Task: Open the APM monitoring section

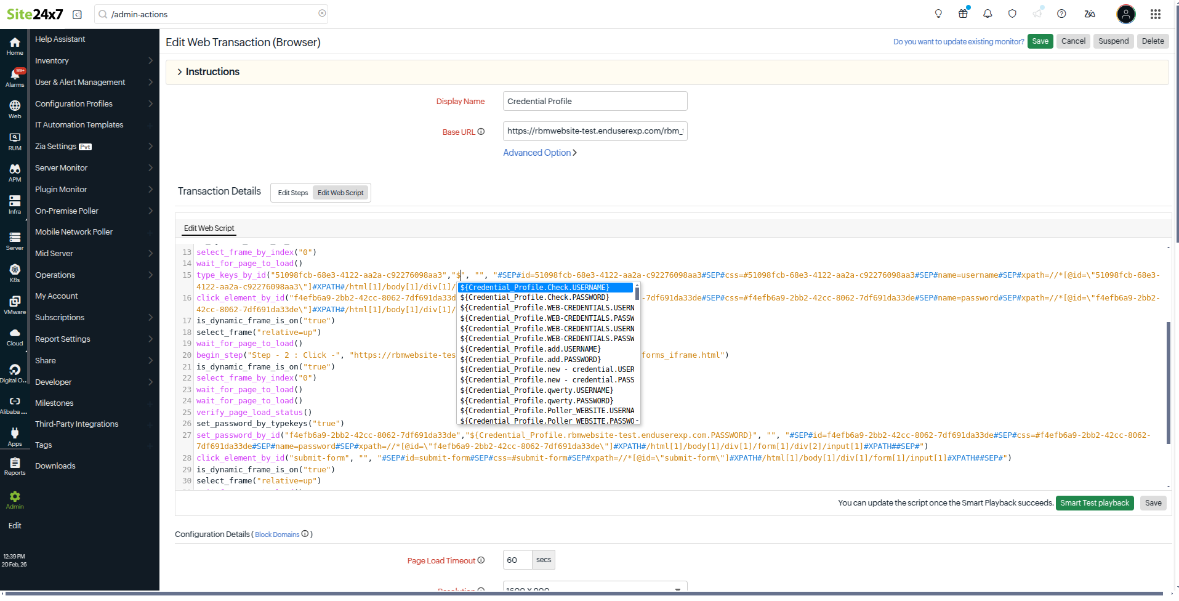Action: [14, 172]
